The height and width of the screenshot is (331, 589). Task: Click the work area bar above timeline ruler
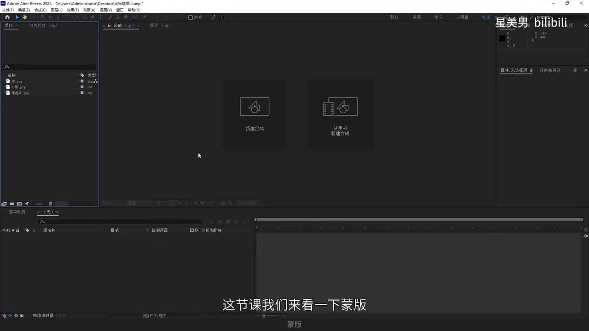pos(419,220)
